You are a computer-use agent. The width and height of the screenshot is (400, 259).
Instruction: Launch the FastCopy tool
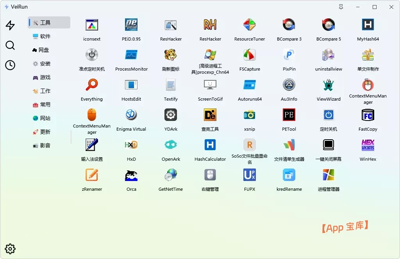coord(368,115)
